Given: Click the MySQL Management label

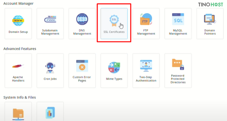Looking at the screenshot, I should pos(178,32).
